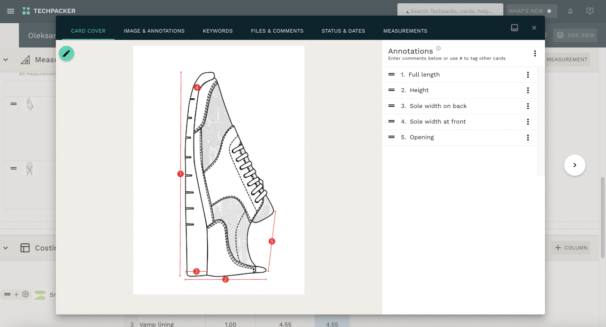This screenshot has width=606, height=327.
Task: Open the hamburger navigation menu
Action: (10, 11)
